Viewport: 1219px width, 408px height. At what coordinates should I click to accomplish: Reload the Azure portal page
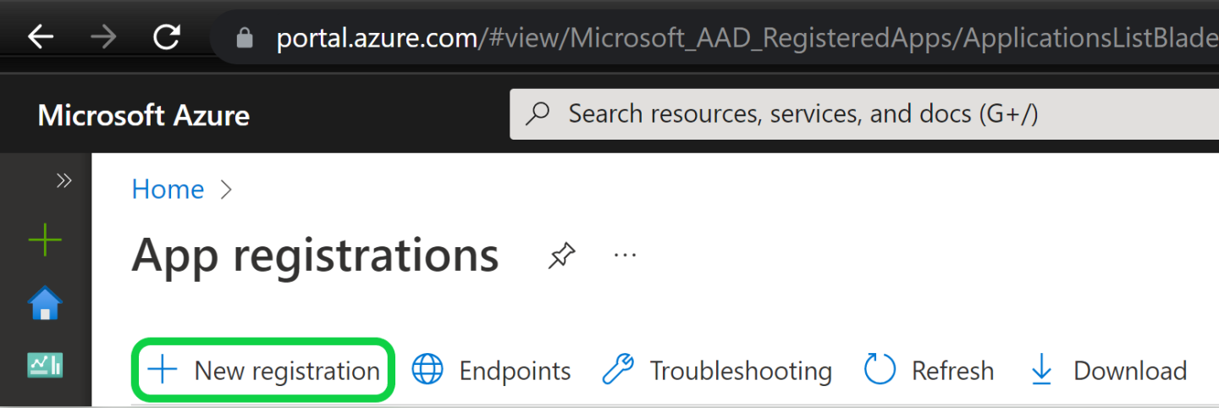pos(167,37)
